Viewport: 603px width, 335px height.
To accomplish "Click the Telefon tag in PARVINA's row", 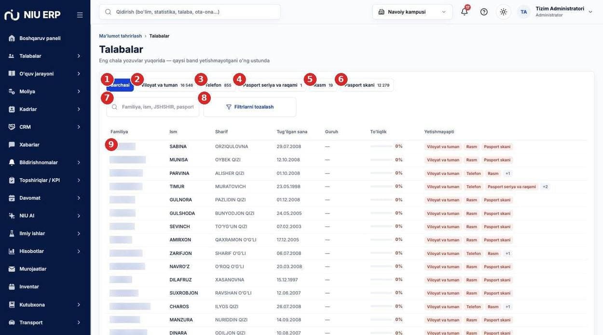I will coord(474,174).
